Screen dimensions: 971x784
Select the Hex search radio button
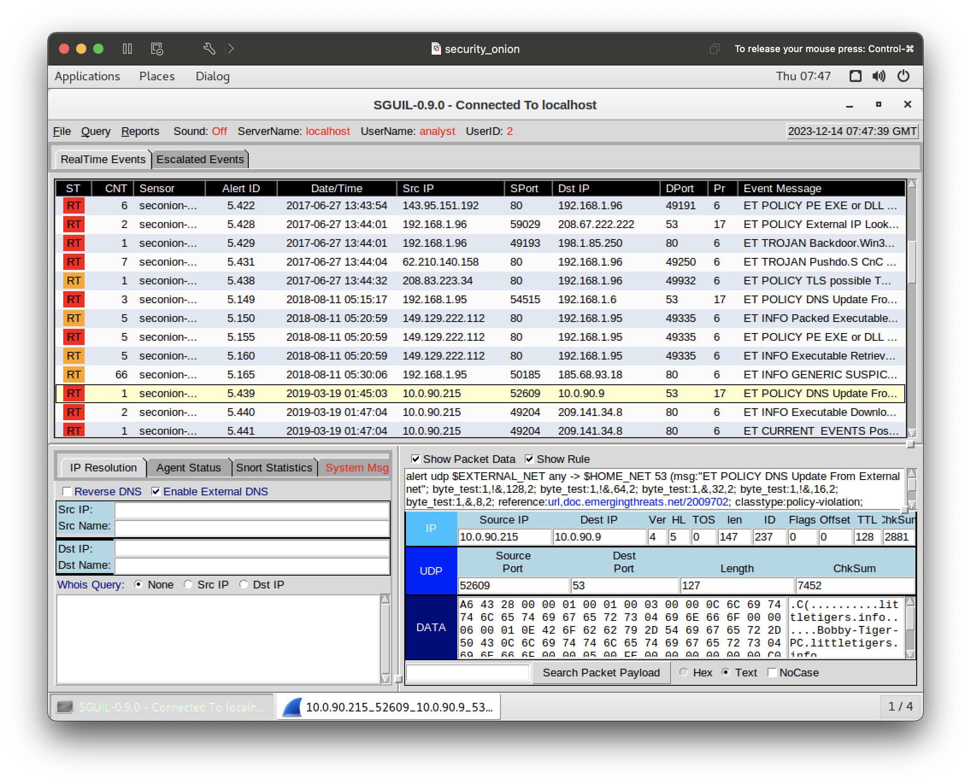(683, 673)
